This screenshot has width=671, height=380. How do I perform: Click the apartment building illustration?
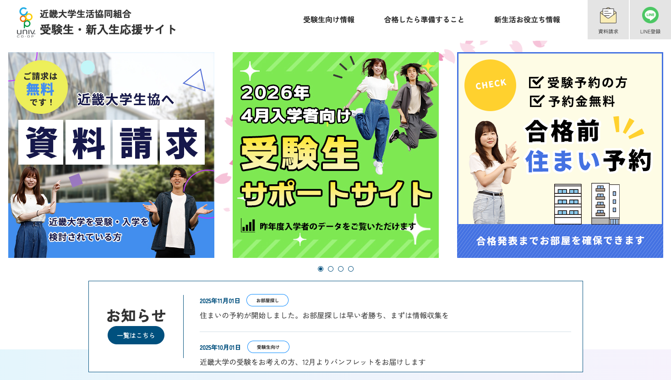click(x=587, y=204)
